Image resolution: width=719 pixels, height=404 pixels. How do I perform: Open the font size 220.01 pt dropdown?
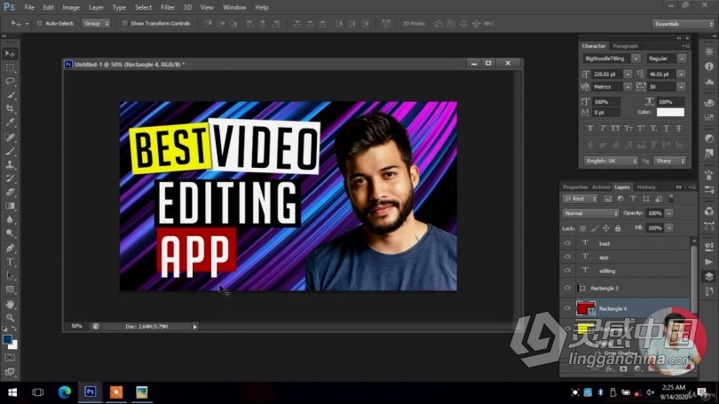[x=628, y=75]
